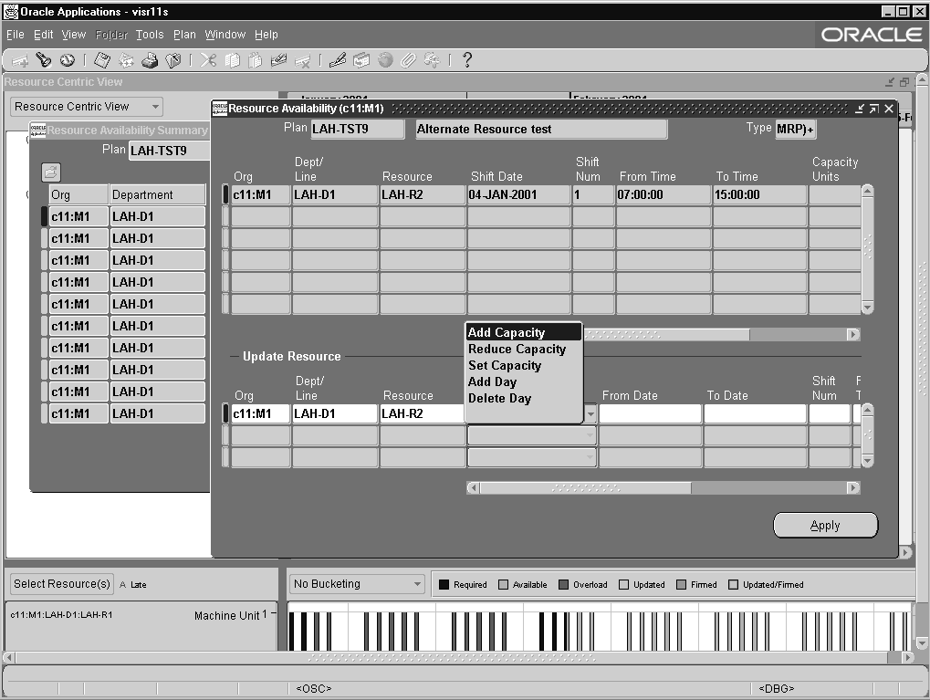Open the Edit menu
This screenshot has height=700, width=930.
(43, 35)
